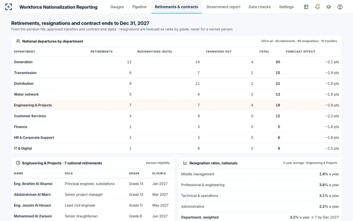Click Eng. Ibrahim Al Shamsi name
This screenshot has height=221, width=353.
point(33,184)
